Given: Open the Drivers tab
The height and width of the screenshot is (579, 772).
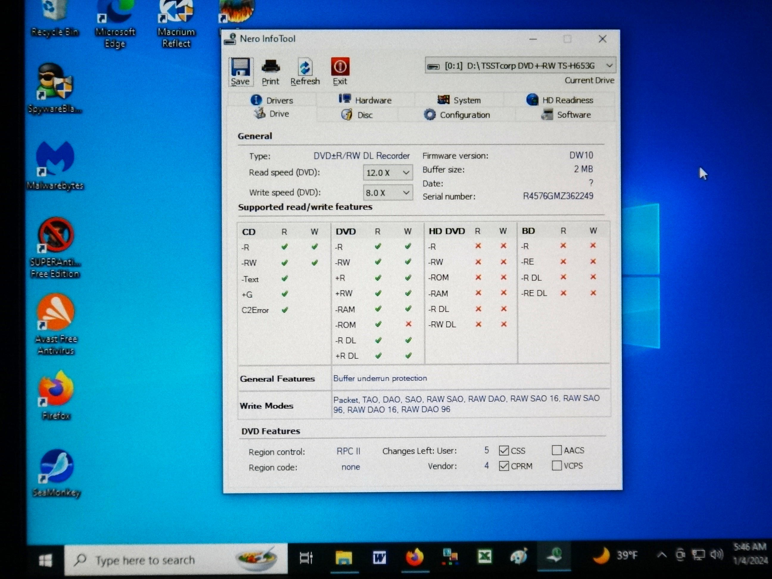Looking at the screenshot, I should [x=272, y=100].
